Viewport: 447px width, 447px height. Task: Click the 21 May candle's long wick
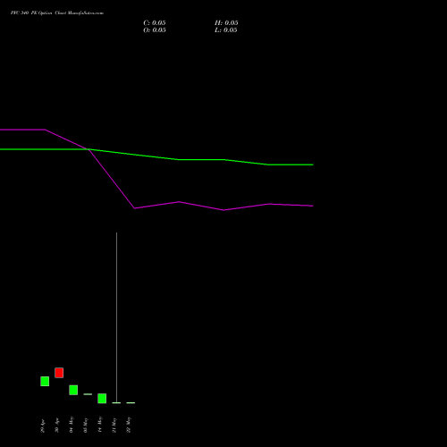(x=116, y=317)
